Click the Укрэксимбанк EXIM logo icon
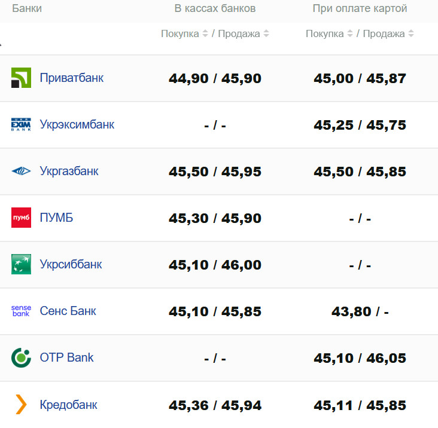 (x=21, y=125)
